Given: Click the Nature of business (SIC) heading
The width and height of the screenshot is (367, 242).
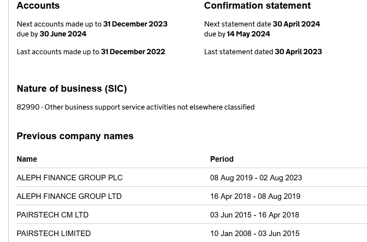Looking at the screenshot, I should pyautogui.click(x=72, y=89).
